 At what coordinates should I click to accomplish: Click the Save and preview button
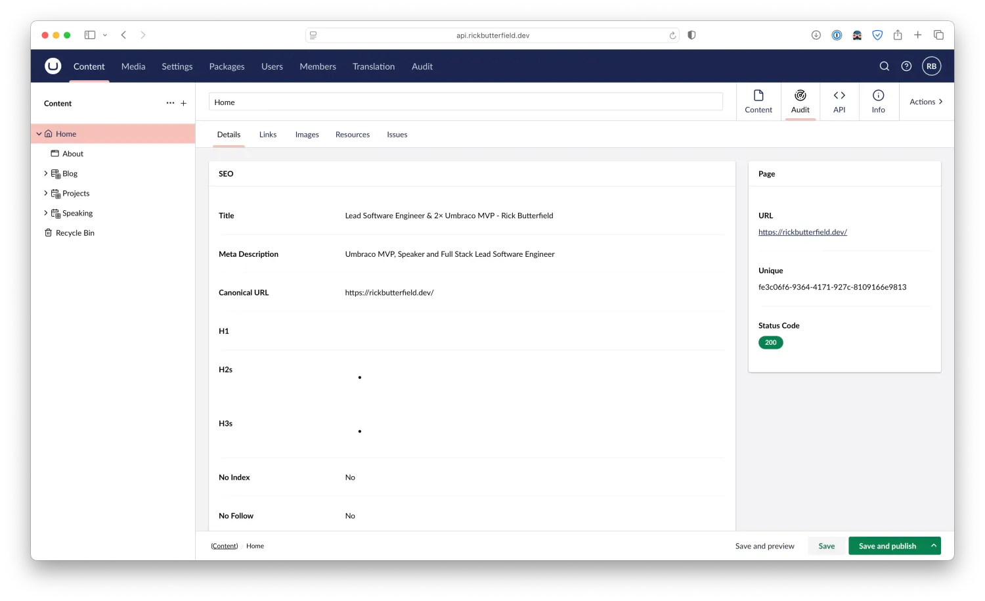point(764,545)
